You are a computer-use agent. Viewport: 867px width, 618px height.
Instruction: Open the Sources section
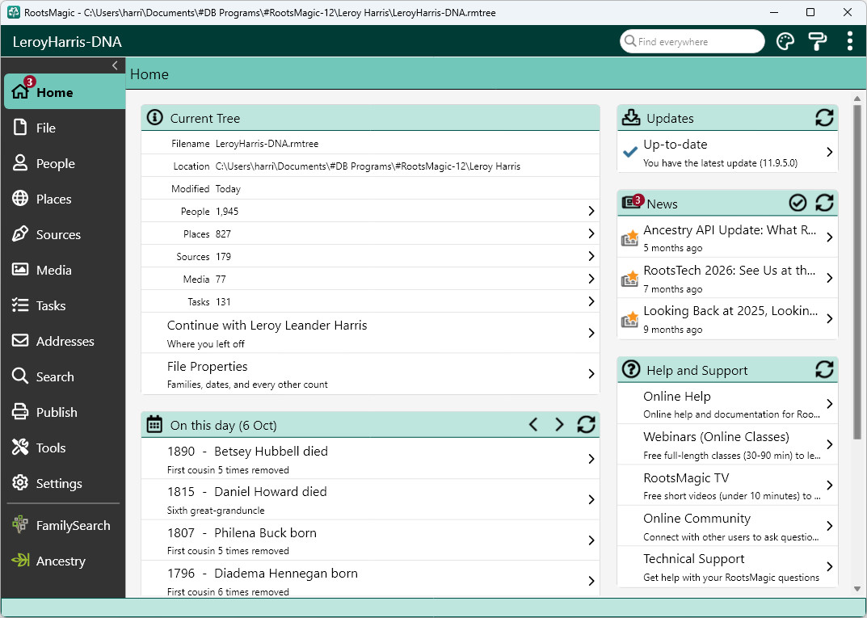[64, 234]
